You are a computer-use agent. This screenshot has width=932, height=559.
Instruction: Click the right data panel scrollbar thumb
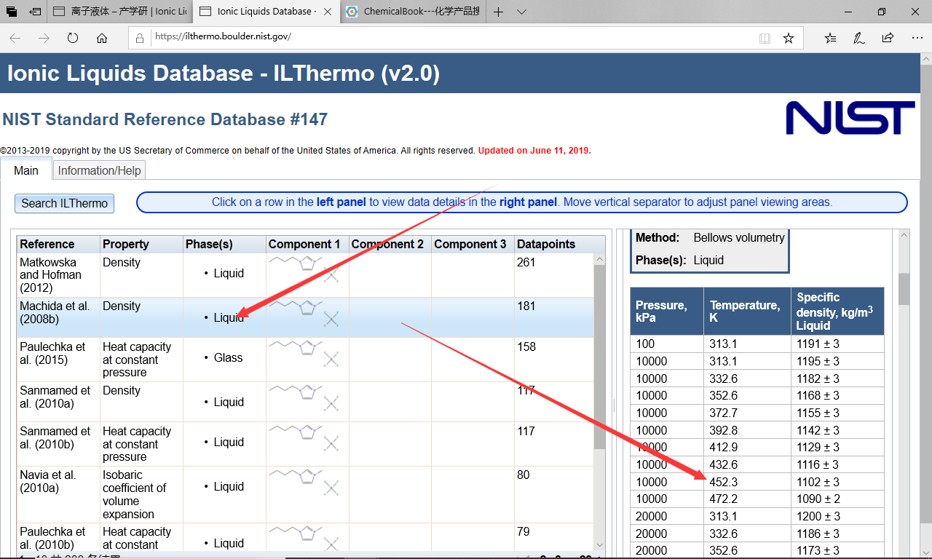(x=904, y=289)
